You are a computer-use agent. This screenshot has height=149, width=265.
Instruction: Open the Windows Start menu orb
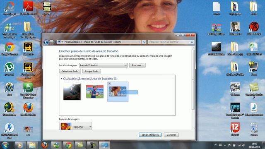point(5,145)
